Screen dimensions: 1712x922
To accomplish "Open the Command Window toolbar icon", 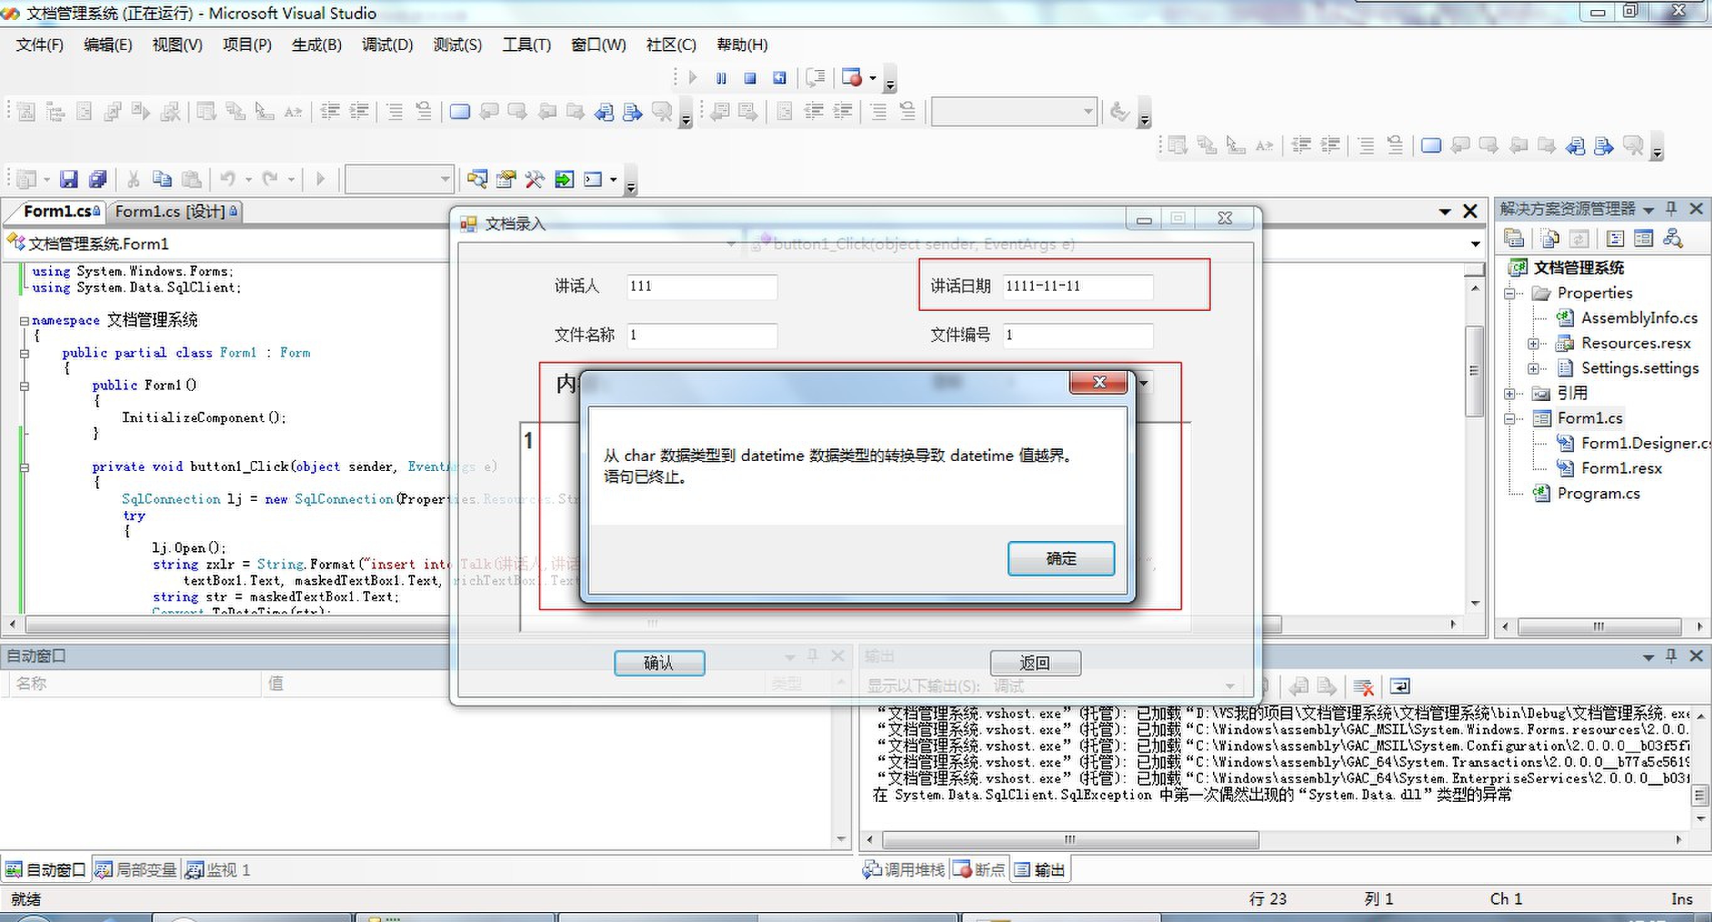I will click(592, 179).
